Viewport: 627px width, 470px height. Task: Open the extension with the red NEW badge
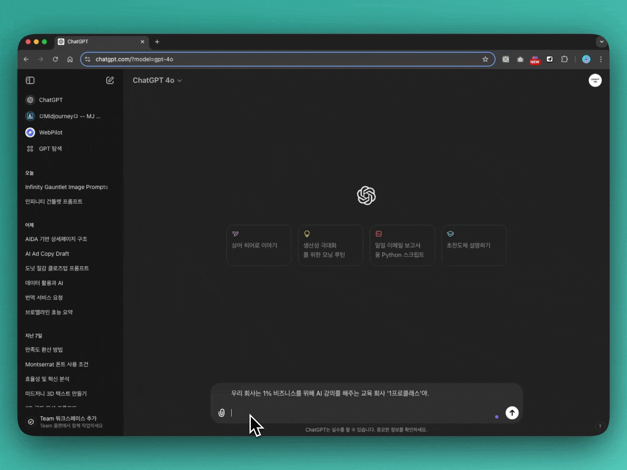click(x=535, y=60)
